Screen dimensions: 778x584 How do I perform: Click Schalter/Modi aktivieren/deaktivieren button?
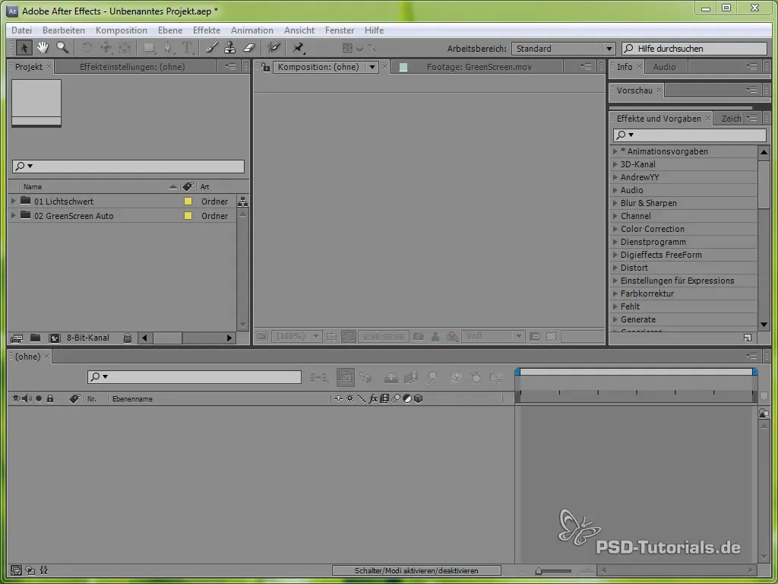pyautogui.click(x=416, y=570)
